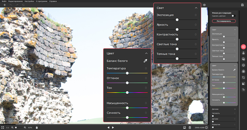Toggle original preview with the eye icon
The height and width of the screenshot is (130, 247).
pos(204,5)
